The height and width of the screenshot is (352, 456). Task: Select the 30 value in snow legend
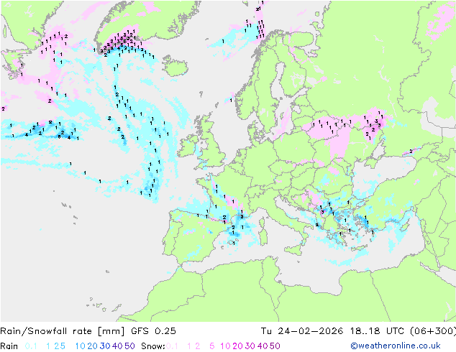(250, 346)
